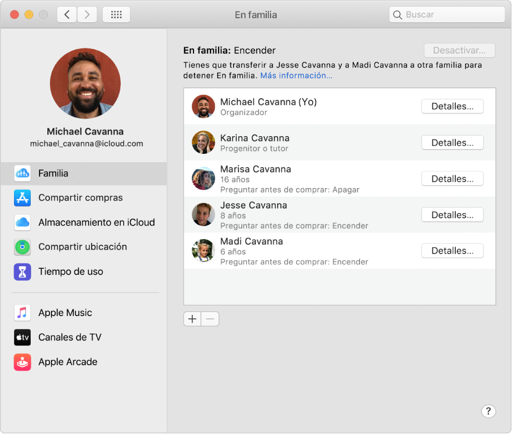Go forward with the right arrow button
The width and height of the screenshot is (512, 434).
coord(87,15)
